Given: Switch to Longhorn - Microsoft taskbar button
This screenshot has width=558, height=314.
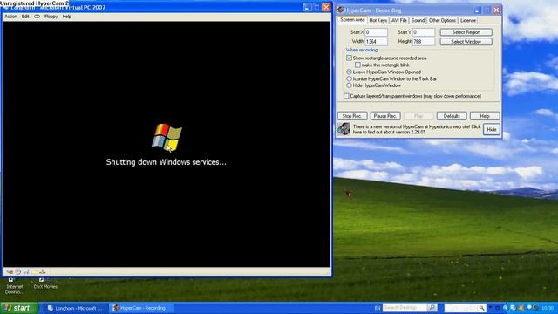Looking at the screenshot, I should pos(75,308).
